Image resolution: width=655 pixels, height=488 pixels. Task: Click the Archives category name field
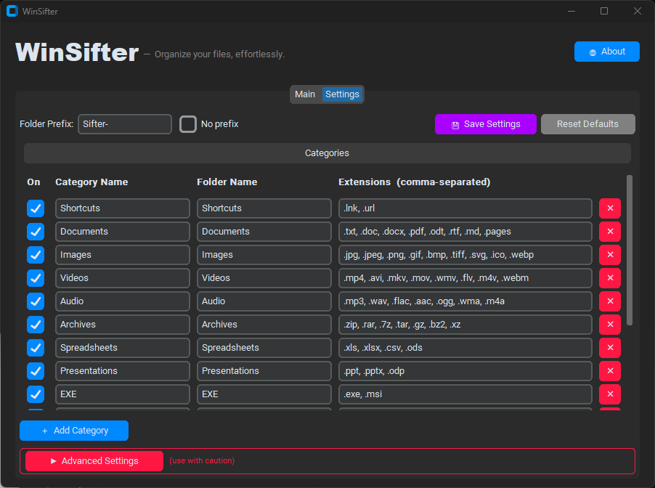(x=123, y=325)
